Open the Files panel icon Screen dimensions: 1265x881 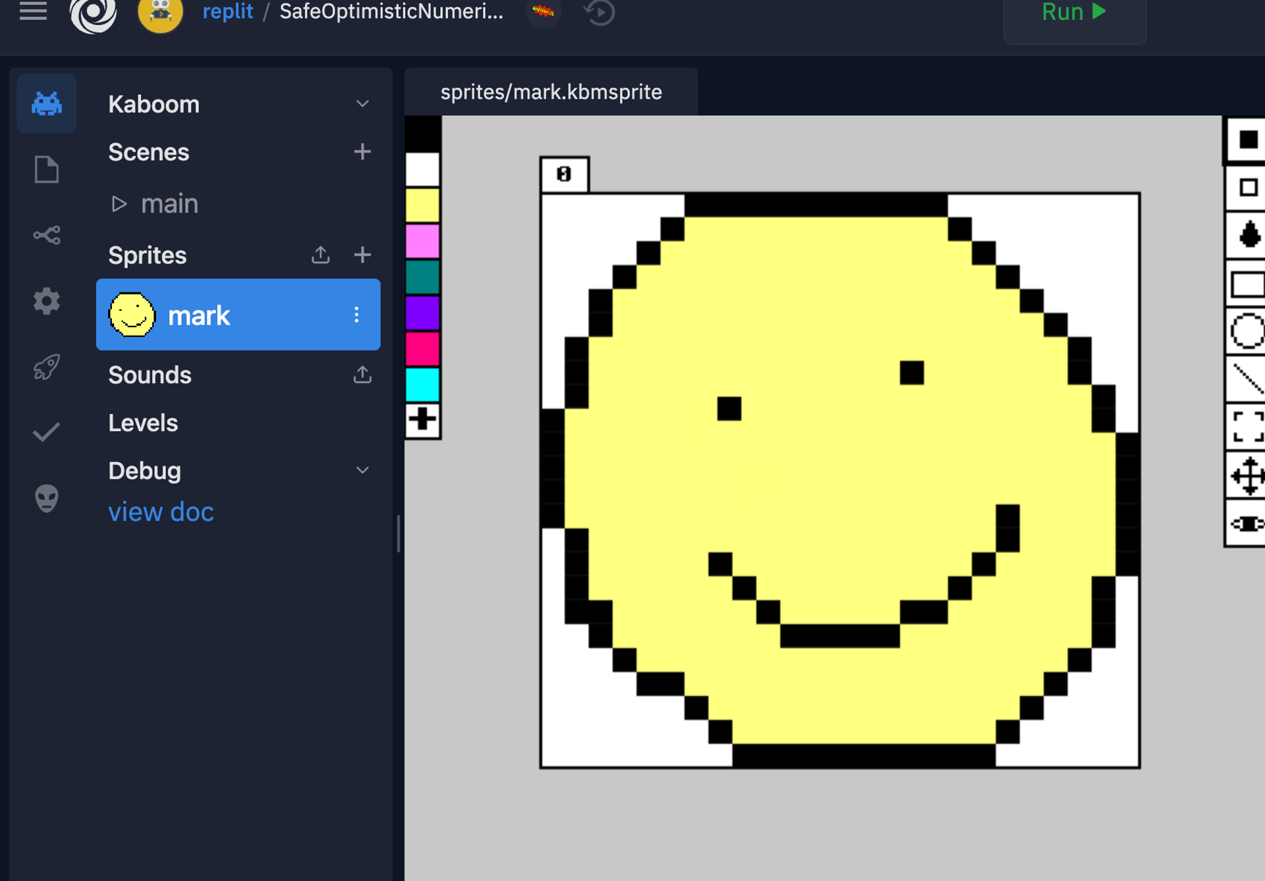click(x=46, y=170)
